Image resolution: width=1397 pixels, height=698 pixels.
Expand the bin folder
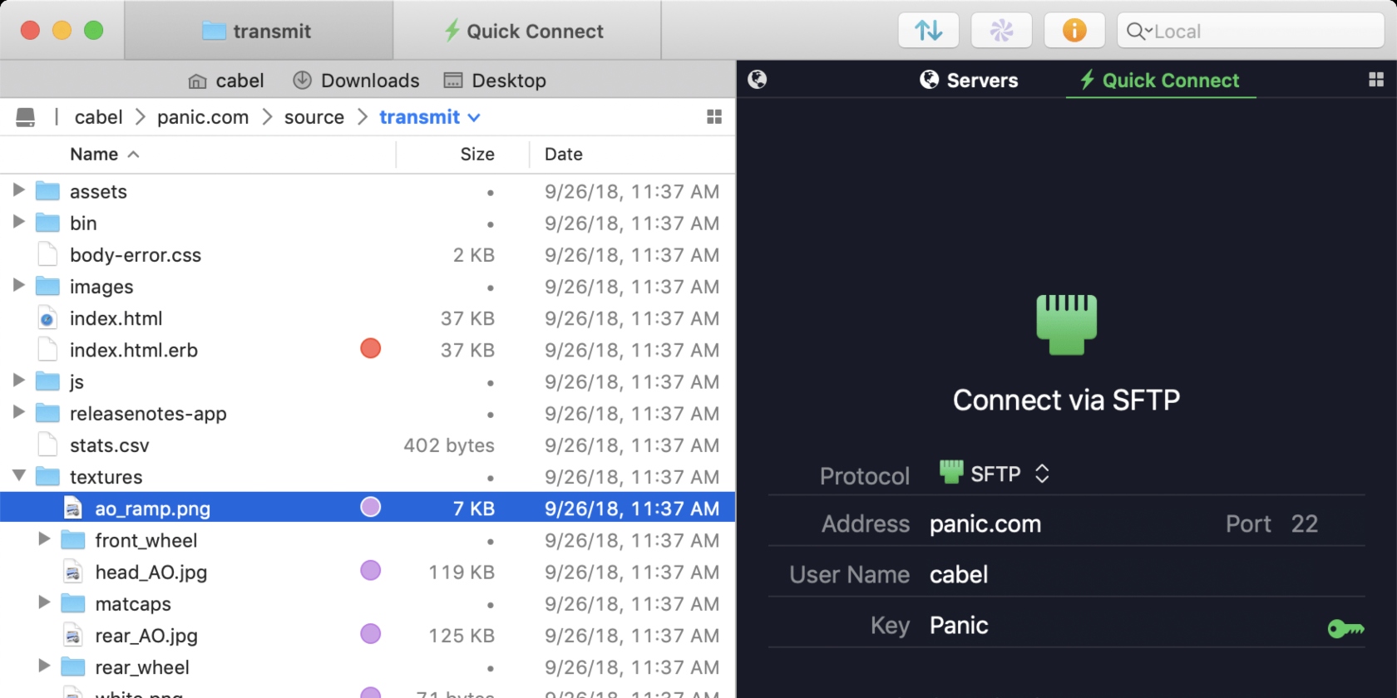click(x=18, y=222)
